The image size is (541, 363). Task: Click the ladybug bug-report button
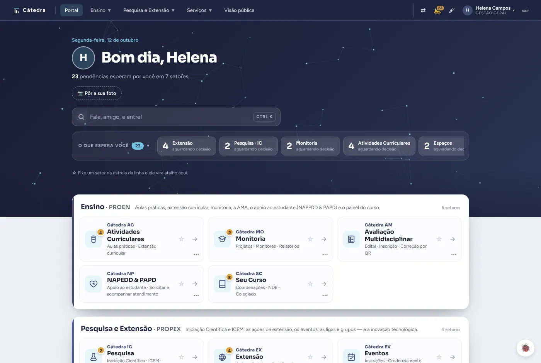click(526, 348)
